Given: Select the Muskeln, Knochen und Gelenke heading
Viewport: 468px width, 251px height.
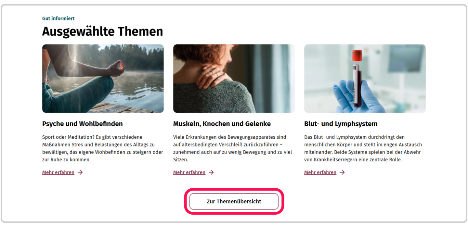Looking at the screenshot, I should click(222, 124).
